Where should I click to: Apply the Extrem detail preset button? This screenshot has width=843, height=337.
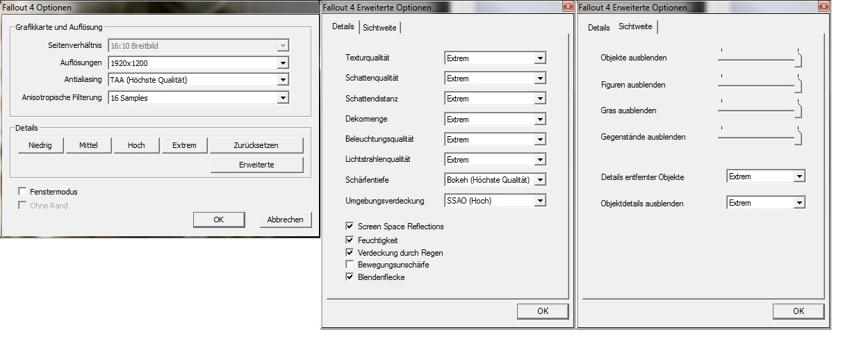(x=184, y=145)
